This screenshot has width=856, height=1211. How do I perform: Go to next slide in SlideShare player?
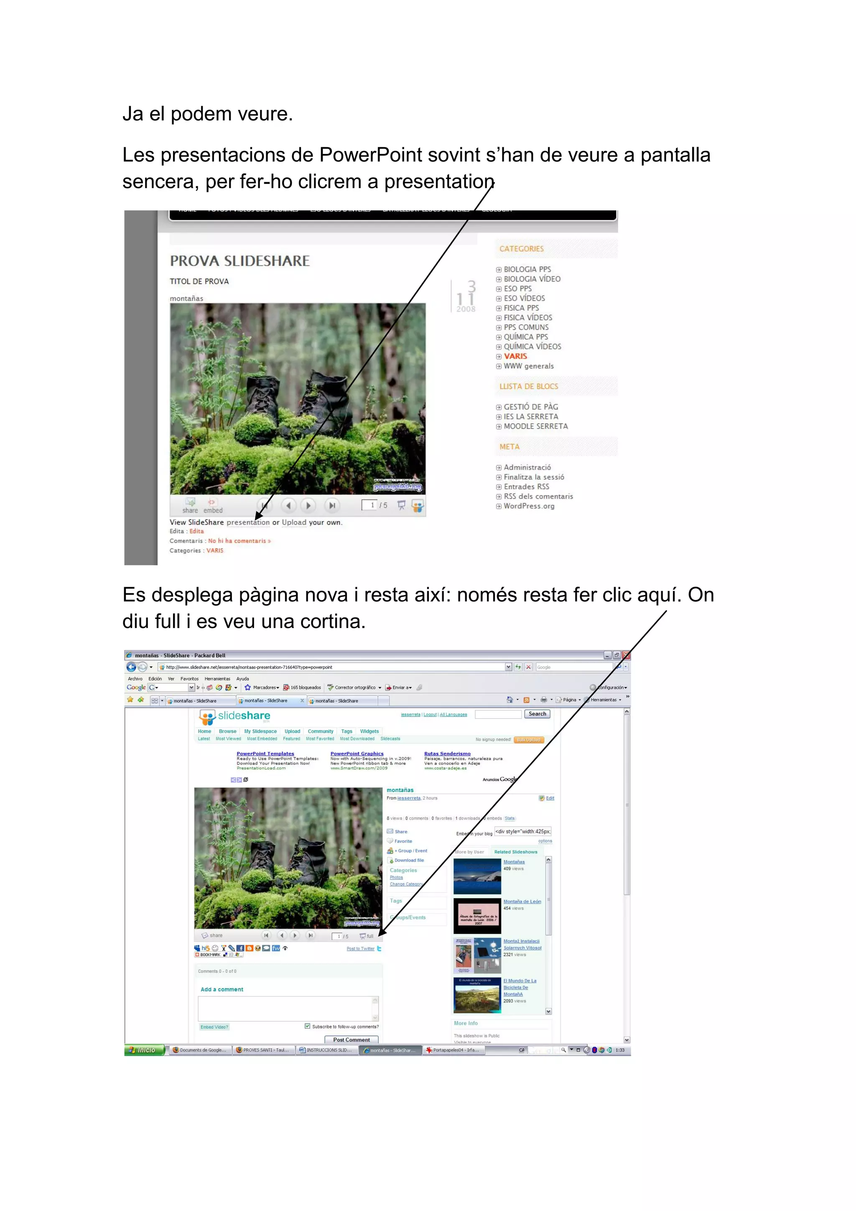[x=308, y=505]
